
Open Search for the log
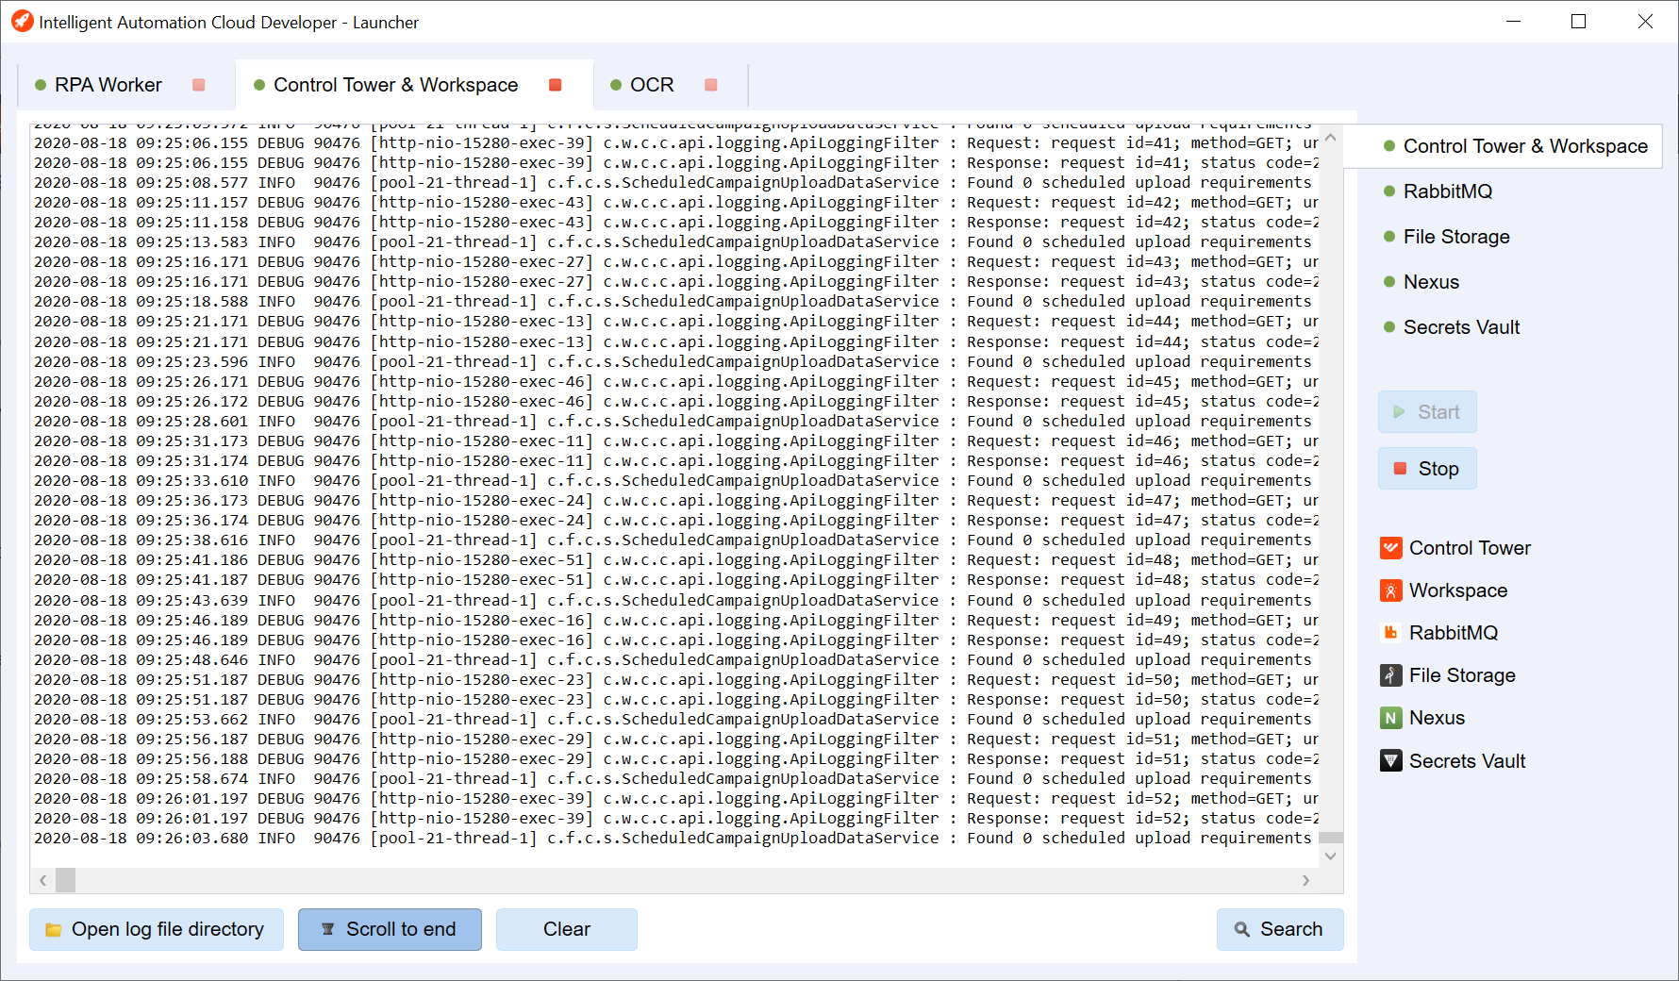point(1280,929)
